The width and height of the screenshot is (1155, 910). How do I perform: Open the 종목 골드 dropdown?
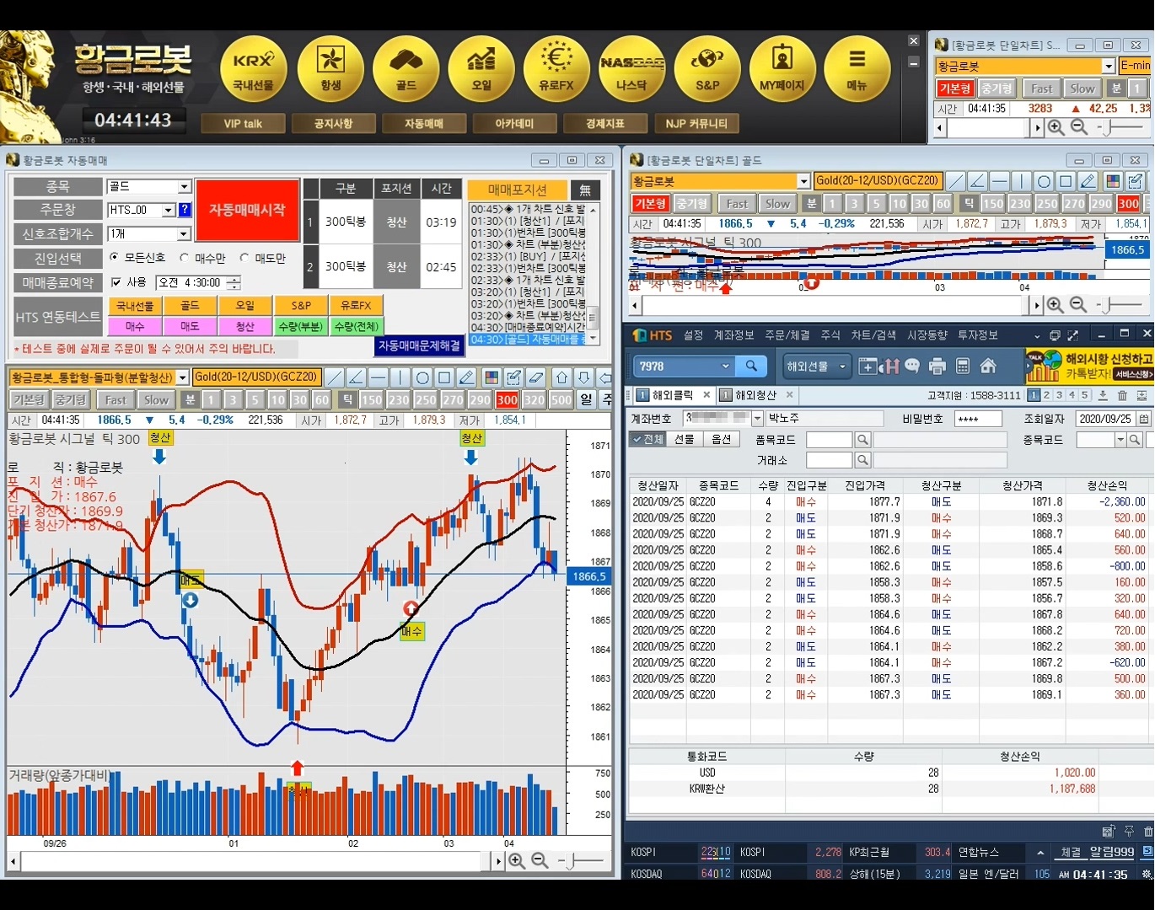point(184,187)
